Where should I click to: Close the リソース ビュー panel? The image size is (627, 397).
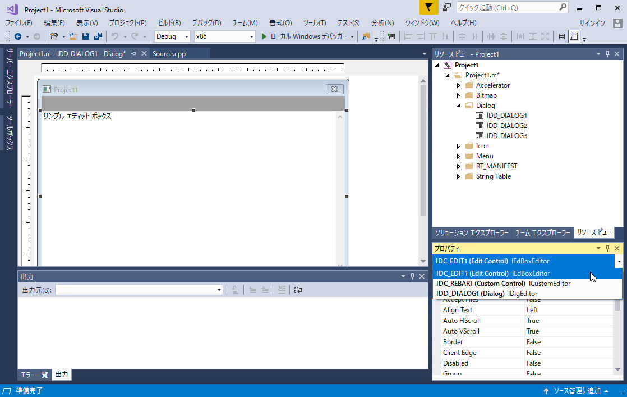[617, 54]
